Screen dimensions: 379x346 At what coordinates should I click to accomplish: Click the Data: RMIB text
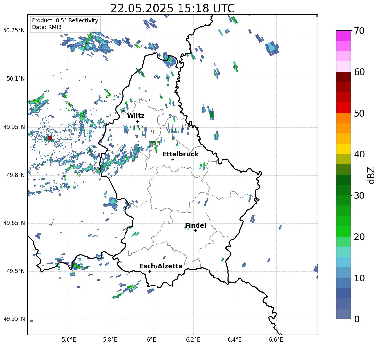[x=47, y=27]
